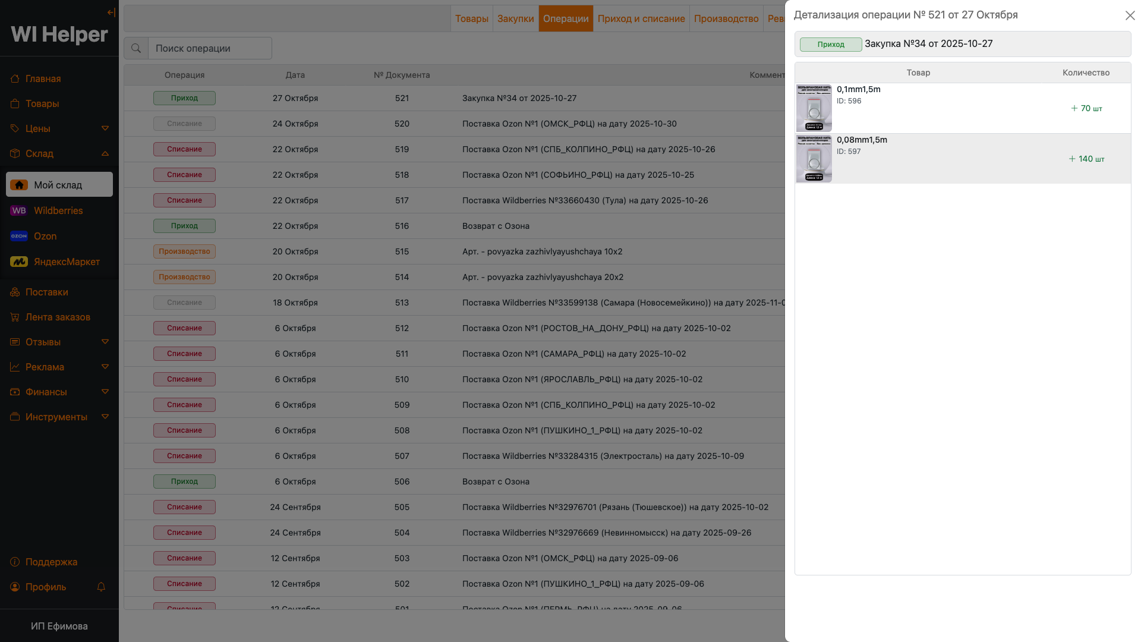Collapse the Склад submenu
This screenshot has height=642, width=1141.
click(x=105, y=153)
